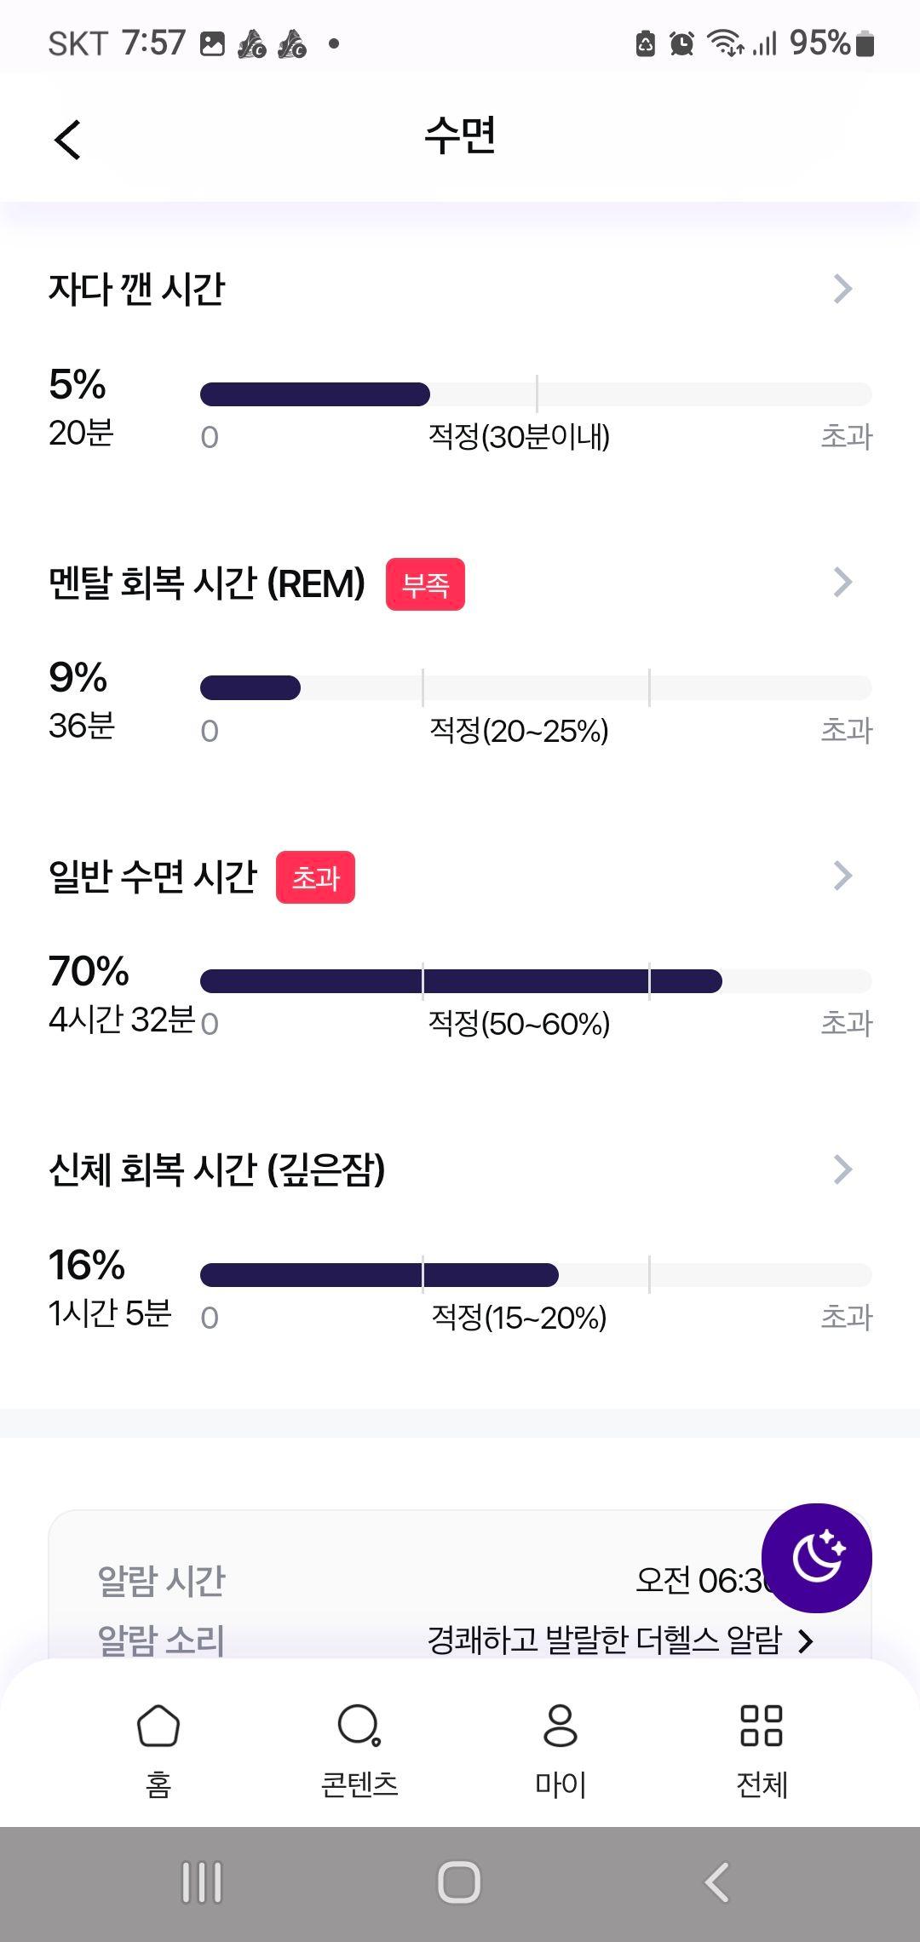Expand 자다 깬 시간 details chevron
920x1942 pixels.
pos(842,289)
